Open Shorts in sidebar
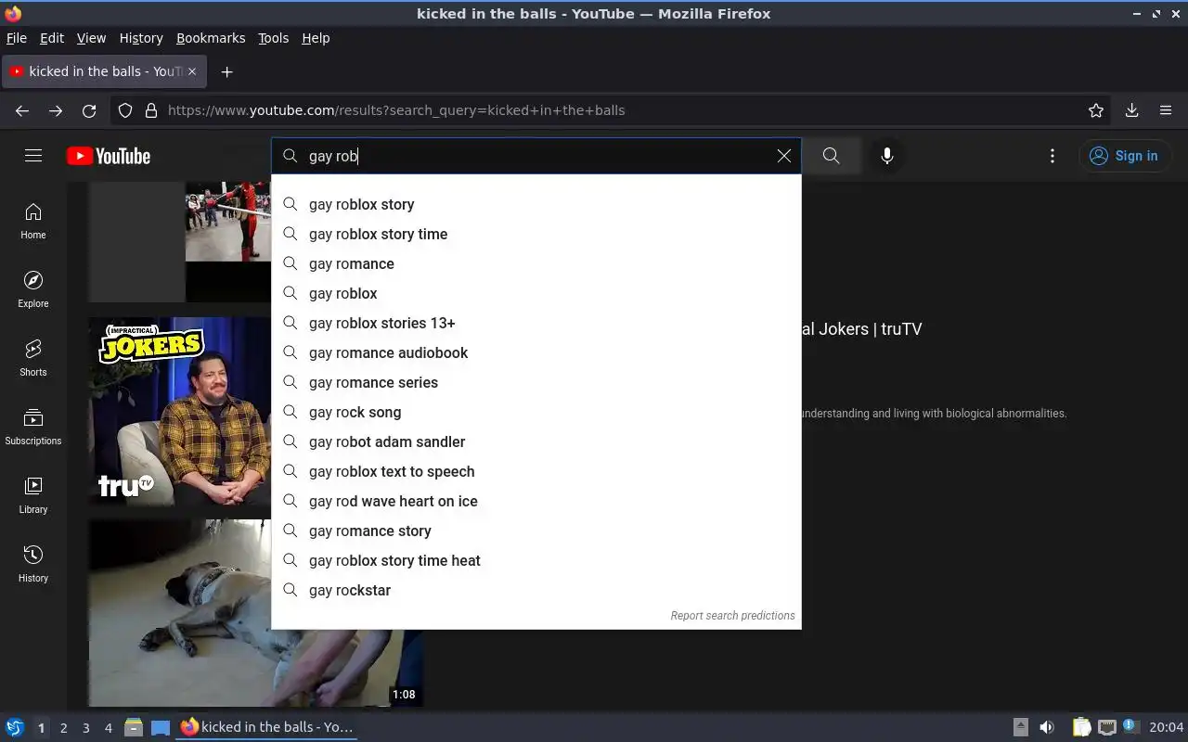 [x=33, y=359]
